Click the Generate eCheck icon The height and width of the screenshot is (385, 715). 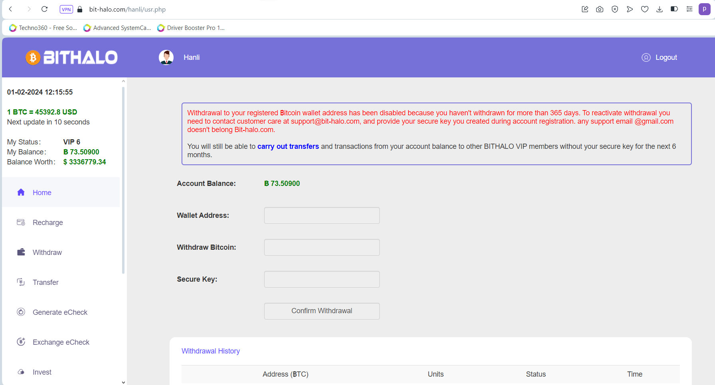[x=21, y=312]
